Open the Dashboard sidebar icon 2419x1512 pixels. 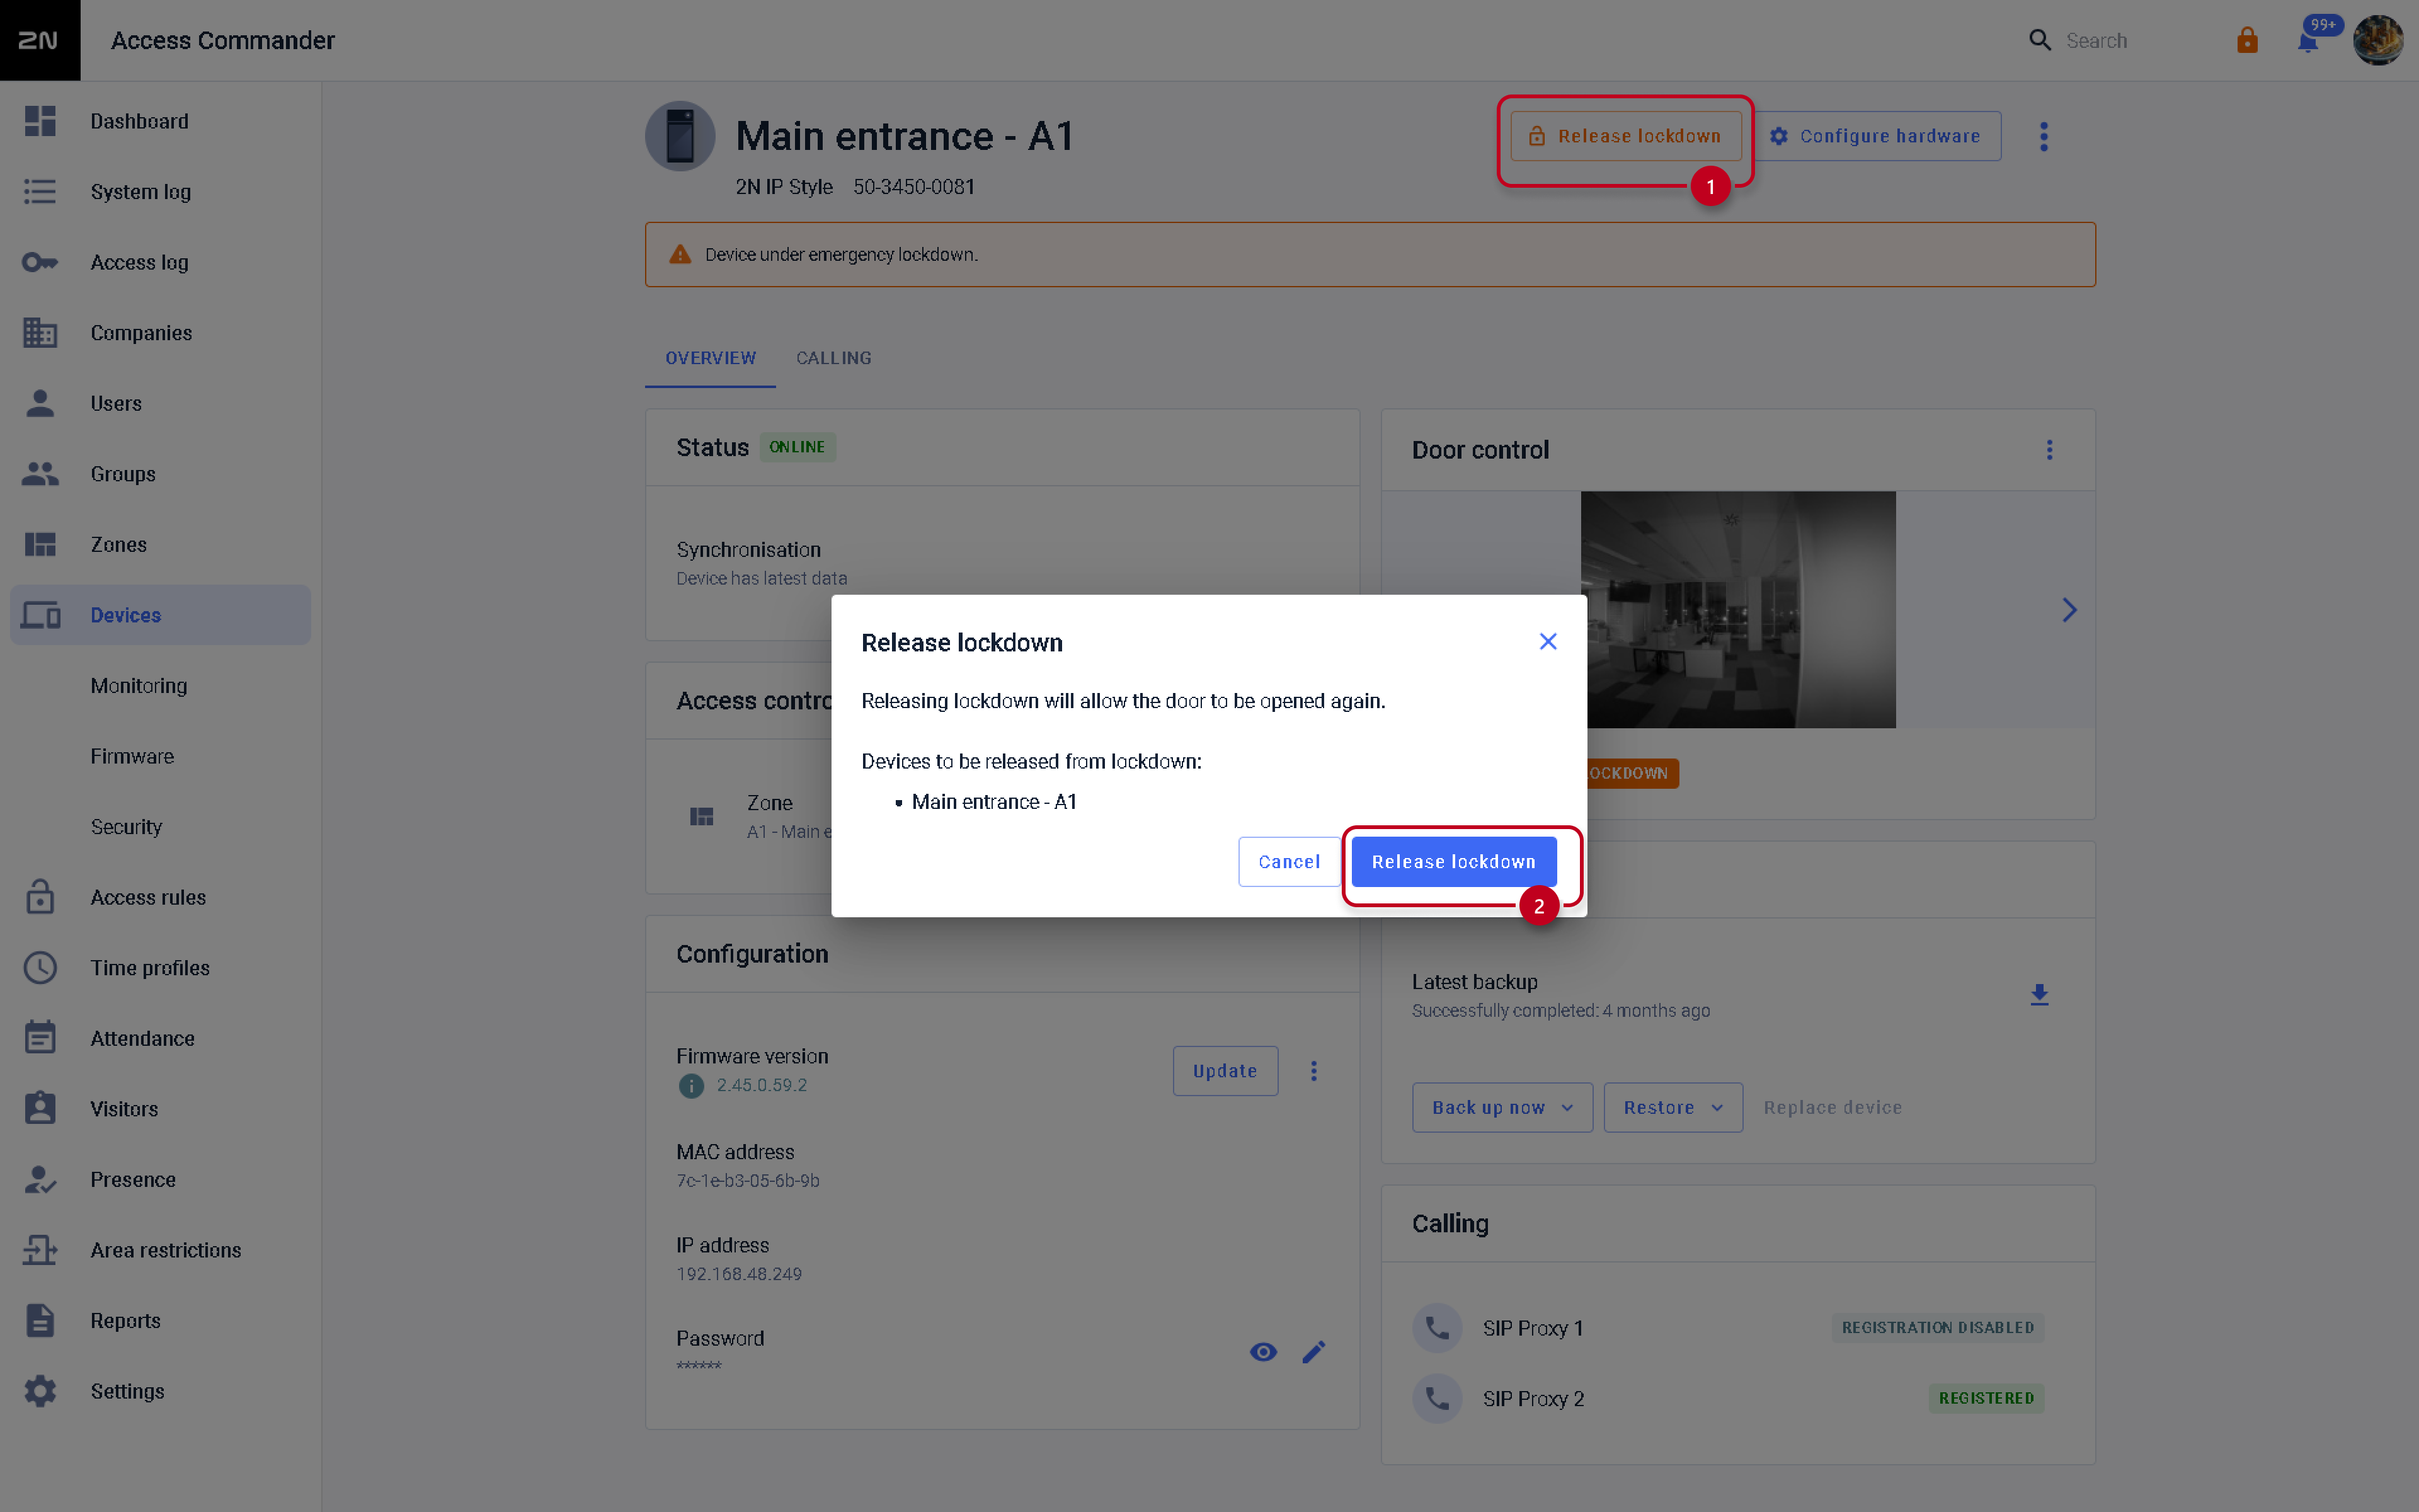(40, 121)
